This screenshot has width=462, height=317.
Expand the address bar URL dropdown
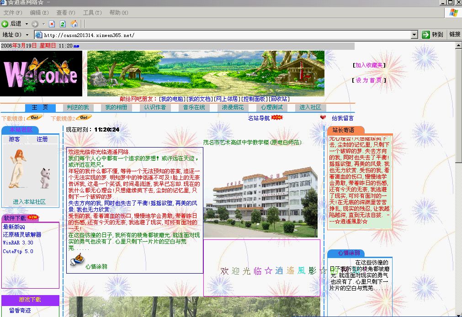coord(414,35)
